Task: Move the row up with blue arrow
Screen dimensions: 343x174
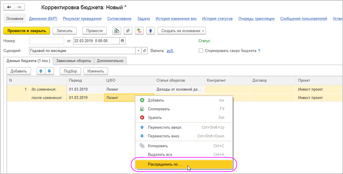Action: 41,71
